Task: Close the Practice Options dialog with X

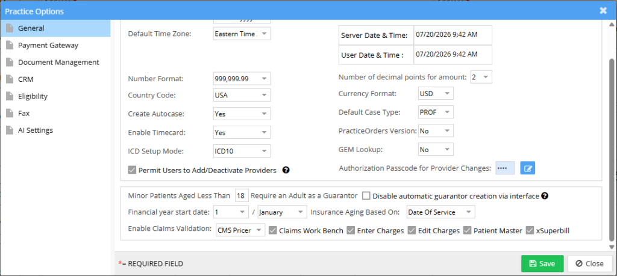Action: pos(603,11)
